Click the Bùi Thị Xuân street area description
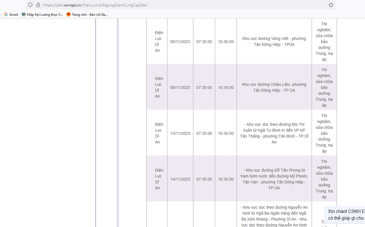365x227 pixels. point(274,133)
